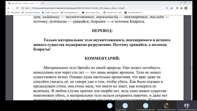Close the Microsoft Word - ГЛАВА 2 tab
Image resolution: width=197 pixels, height=111 pixels.
click(x=37, y=3)
